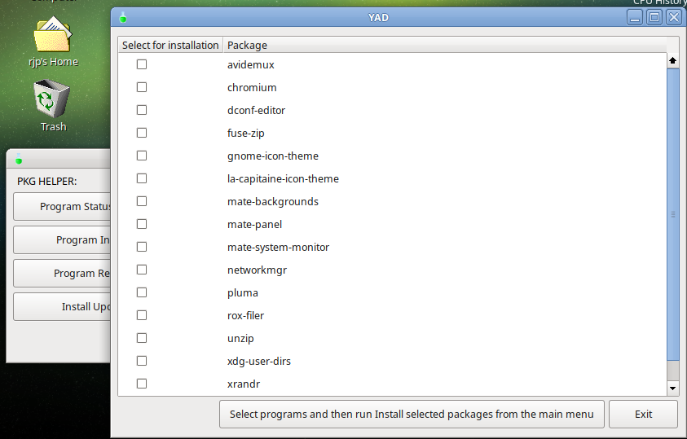Select the pluma package row

click(x=242, y=292)
